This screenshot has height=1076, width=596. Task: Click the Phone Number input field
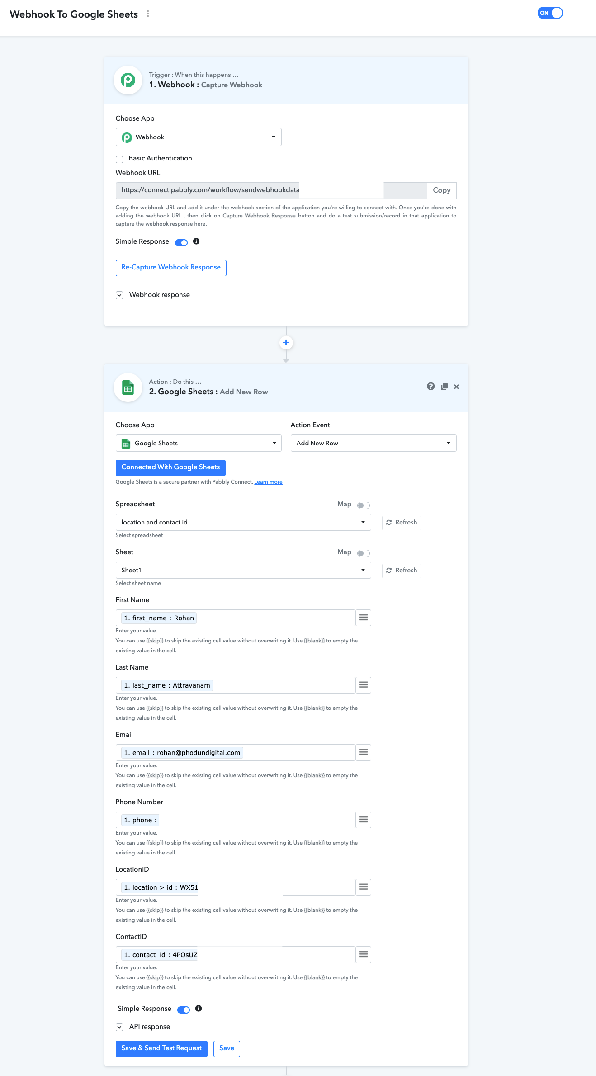pyautogui.click(x=236, y=820)
